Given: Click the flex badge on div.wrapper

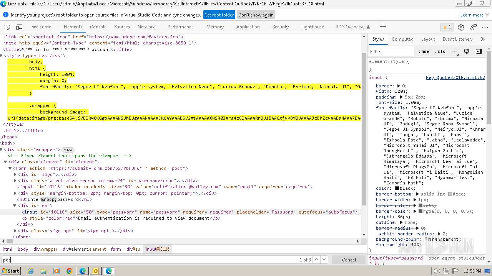Looking at the screenshot, I should tap(68, 150).
